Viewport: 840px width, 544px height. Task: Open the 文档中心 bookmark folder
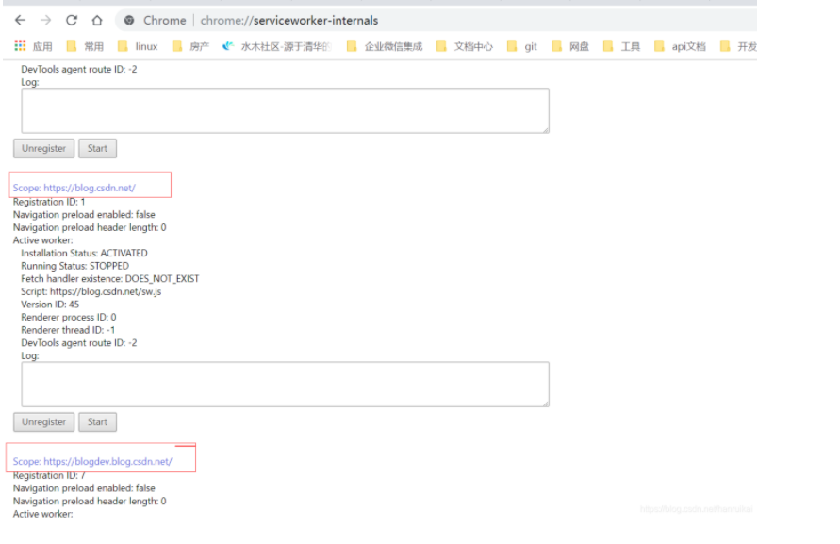coord(465,46)
